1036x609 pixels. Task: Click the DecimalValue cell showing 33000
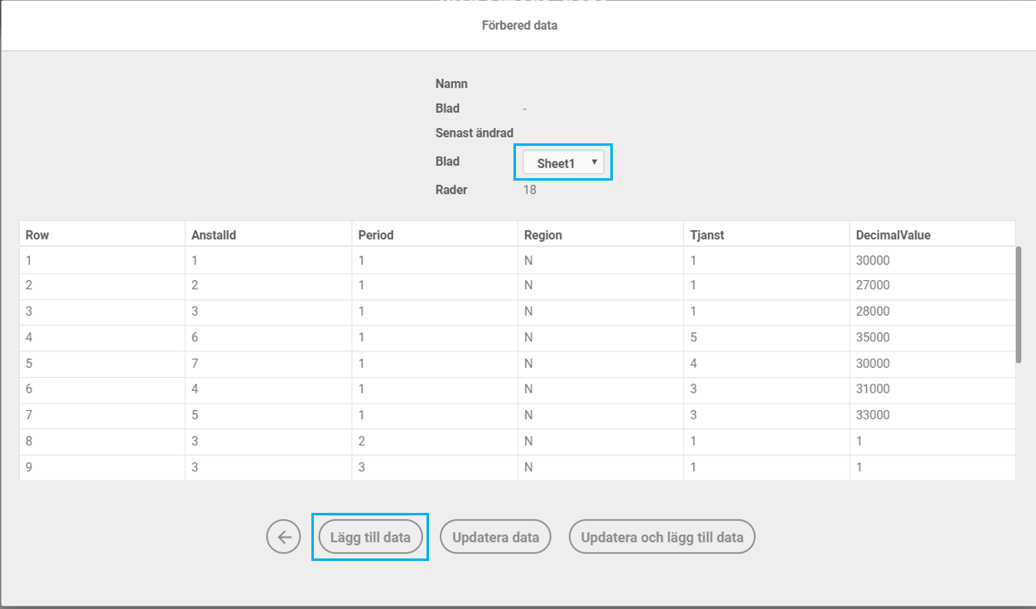[x=873, y=415]
